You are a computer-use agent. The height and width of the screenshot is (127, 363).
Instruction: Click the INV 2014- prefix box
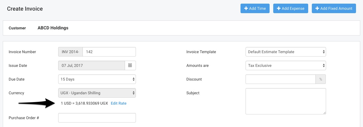pos(70,52)
